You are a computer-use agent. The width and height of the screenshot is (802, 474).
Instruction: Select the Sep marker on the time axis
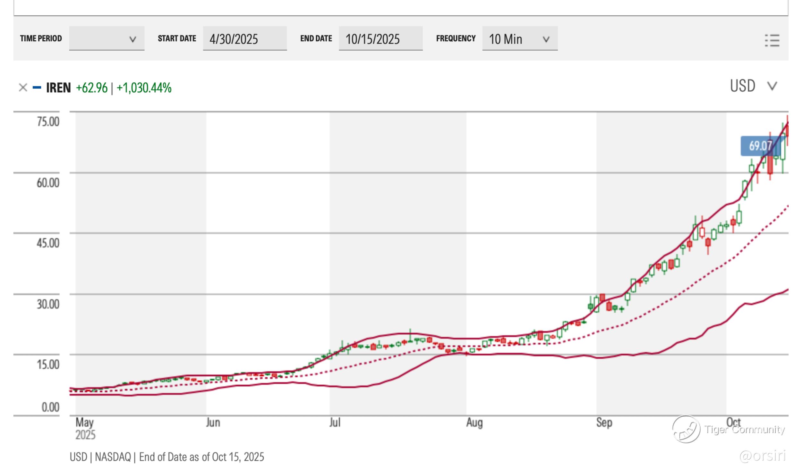(x=604, y=422)
